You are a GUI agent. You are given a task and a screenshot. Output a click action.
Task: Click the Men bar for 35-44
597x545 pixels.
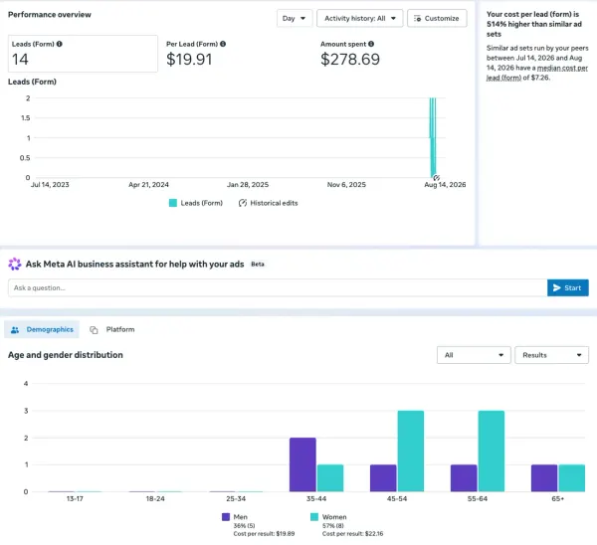click(x=302, y=464)
